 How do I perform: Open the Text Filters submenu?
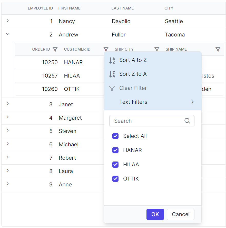point(153,102)
